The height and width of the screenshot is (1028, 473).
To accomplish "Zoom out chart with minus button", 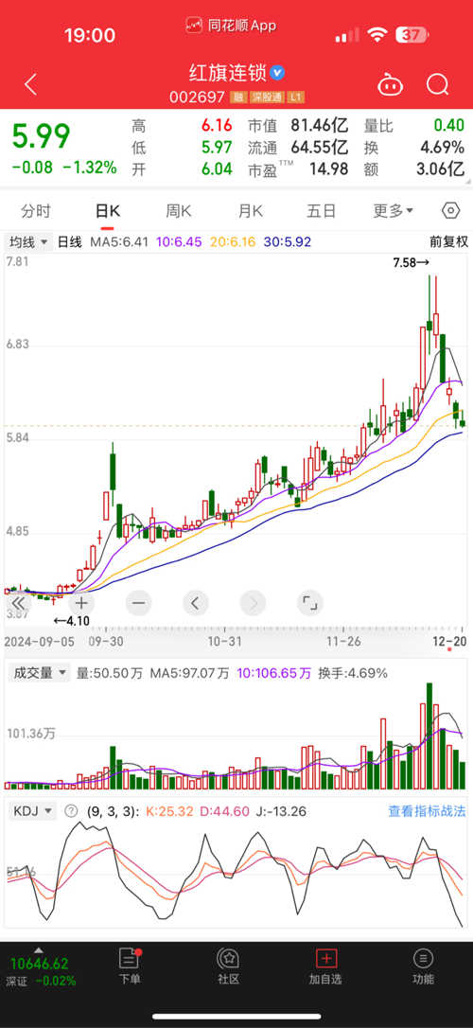I will (x=138, y=603).
